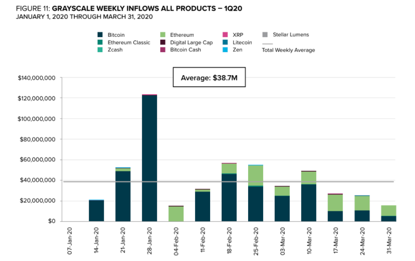Click the $120,000,000 axis label

pyautogui.click(x=37, y=98)
